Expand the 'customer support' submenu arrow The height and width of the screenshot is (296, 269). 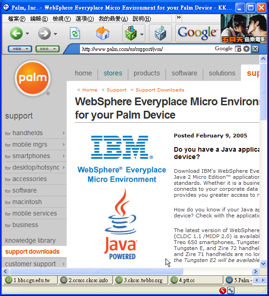pyautogui.click(x=64, y=264)
